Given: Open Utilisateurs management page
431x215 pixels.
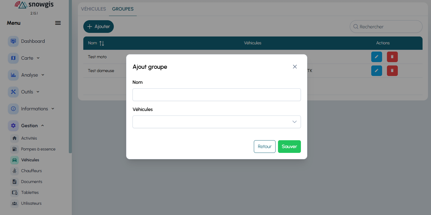Looking at the screenshot, I should [x=31, y=203].
